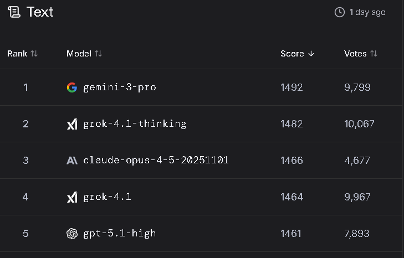
Task: Click the Votes column header label
Action: [x=355, y=54]
